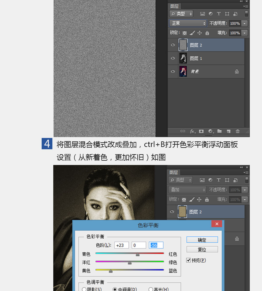Click type layer filter icon in upper Layers panel
The image size is (262, 291).
(219, 14)
